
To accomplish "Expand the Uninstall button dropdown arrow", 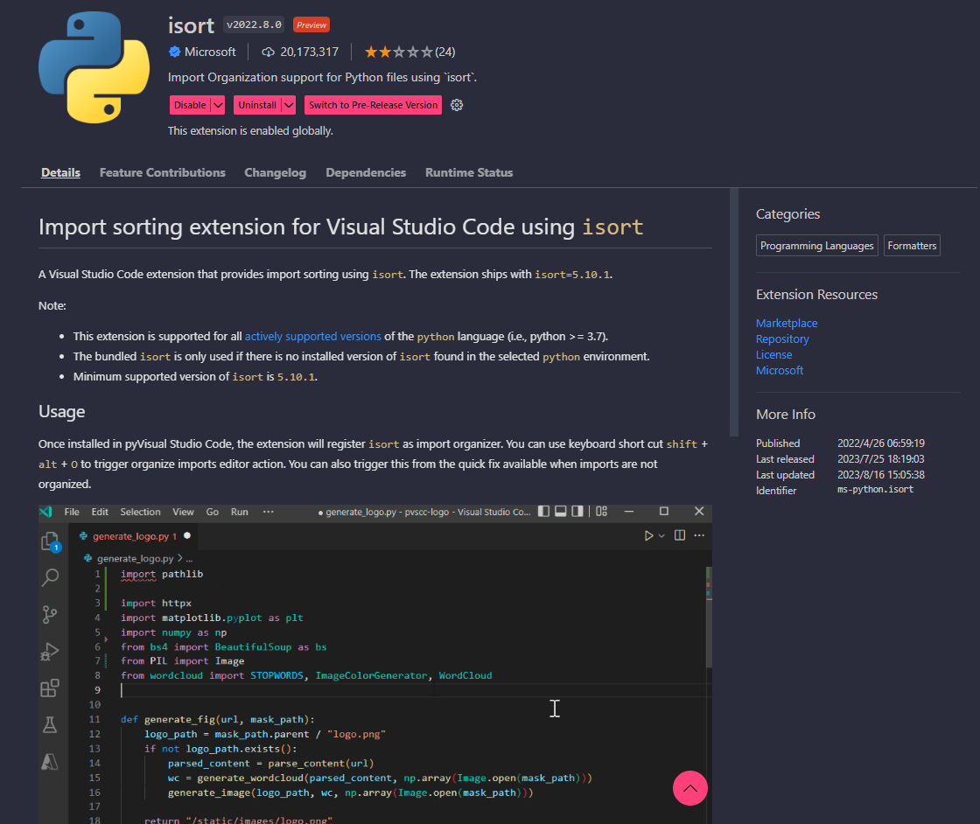I will [288, 105].
